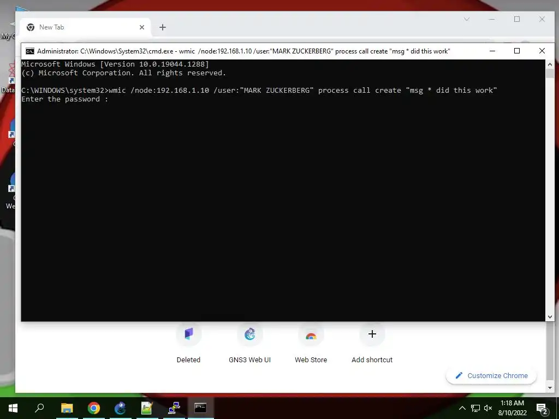Minimize the Chrome window
The height and width of the screenshot is (419, 559).
click(492, 19)
